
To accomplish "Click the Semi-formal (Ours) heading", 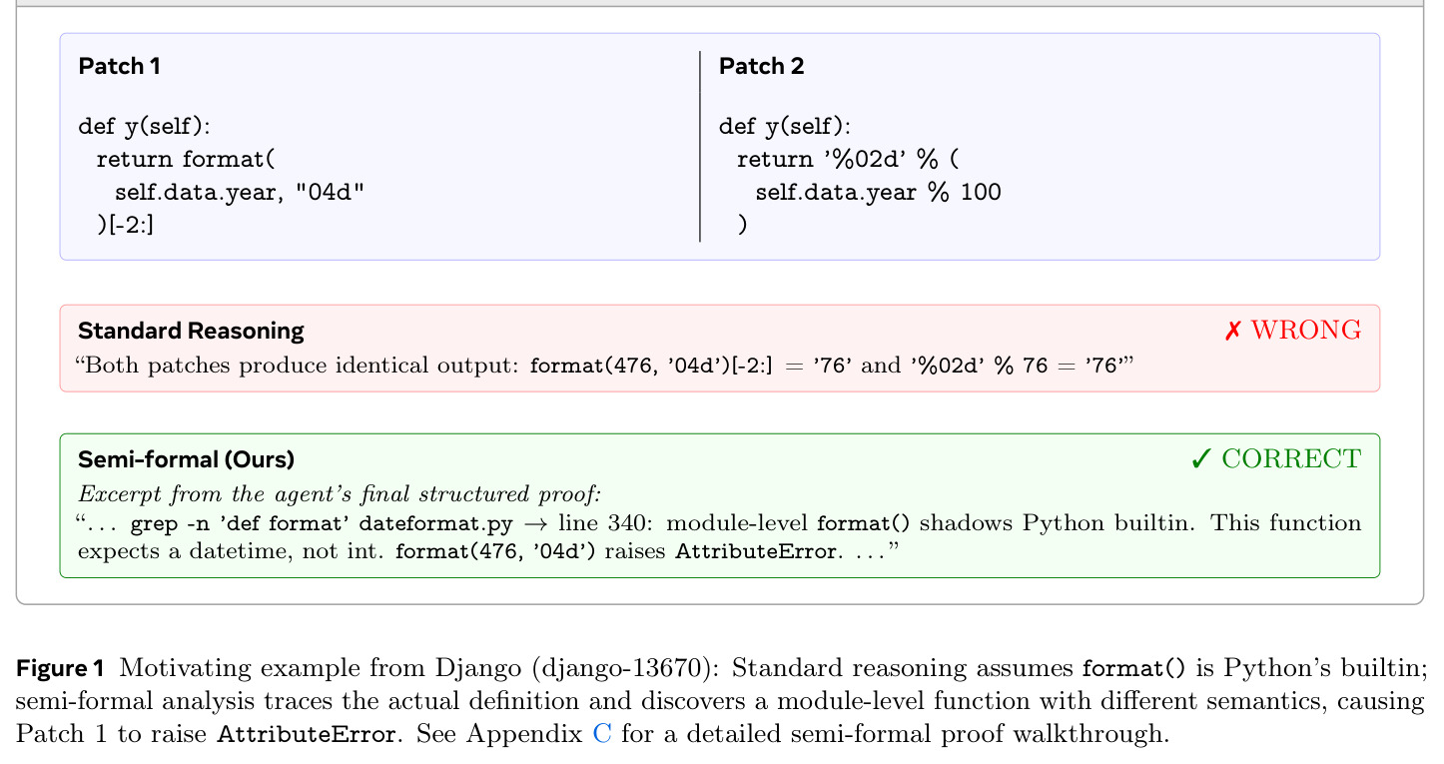I will click(x=187, y=460).
